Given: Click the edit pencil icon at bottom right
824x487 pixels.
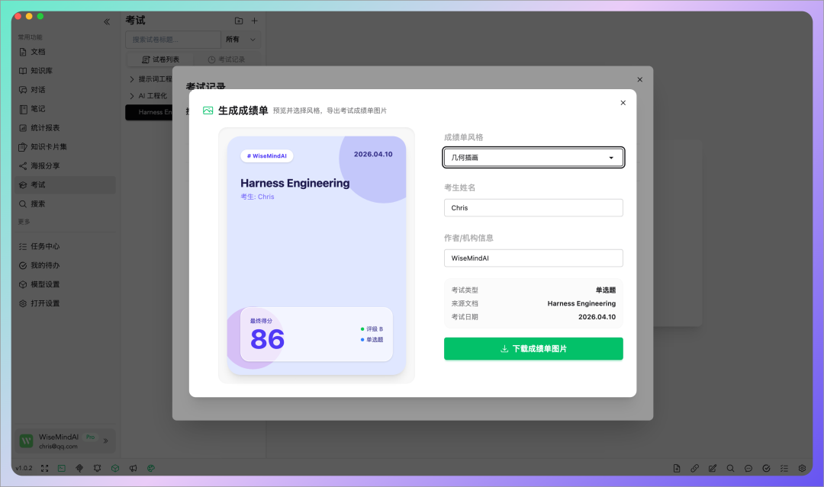Looking at the screenshot, I should coord(713,468).
